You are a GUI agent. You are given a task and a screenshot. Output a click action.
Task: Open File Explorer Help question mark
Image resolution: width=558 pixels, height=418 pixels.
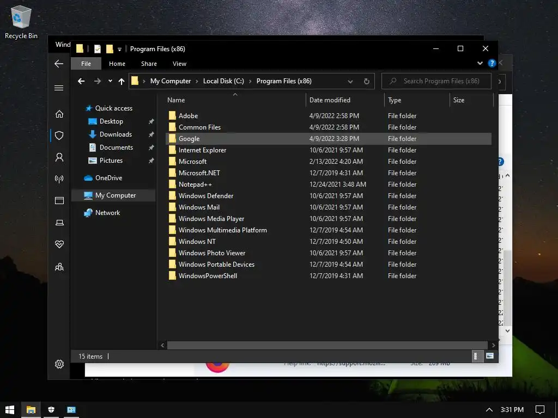click(492, 63)
